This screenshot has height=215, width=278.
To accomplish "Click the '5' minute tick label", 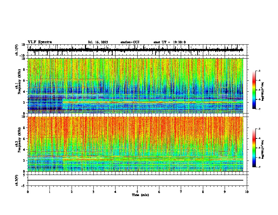I will (137, 192).
